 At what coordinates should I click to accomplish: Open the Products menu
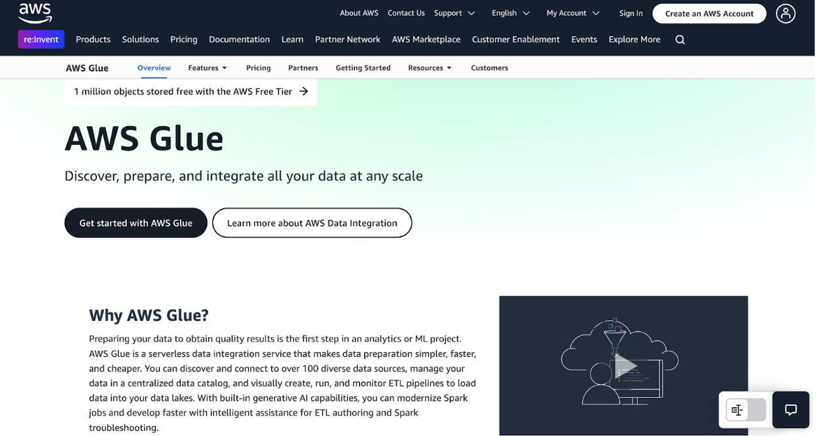93,39
